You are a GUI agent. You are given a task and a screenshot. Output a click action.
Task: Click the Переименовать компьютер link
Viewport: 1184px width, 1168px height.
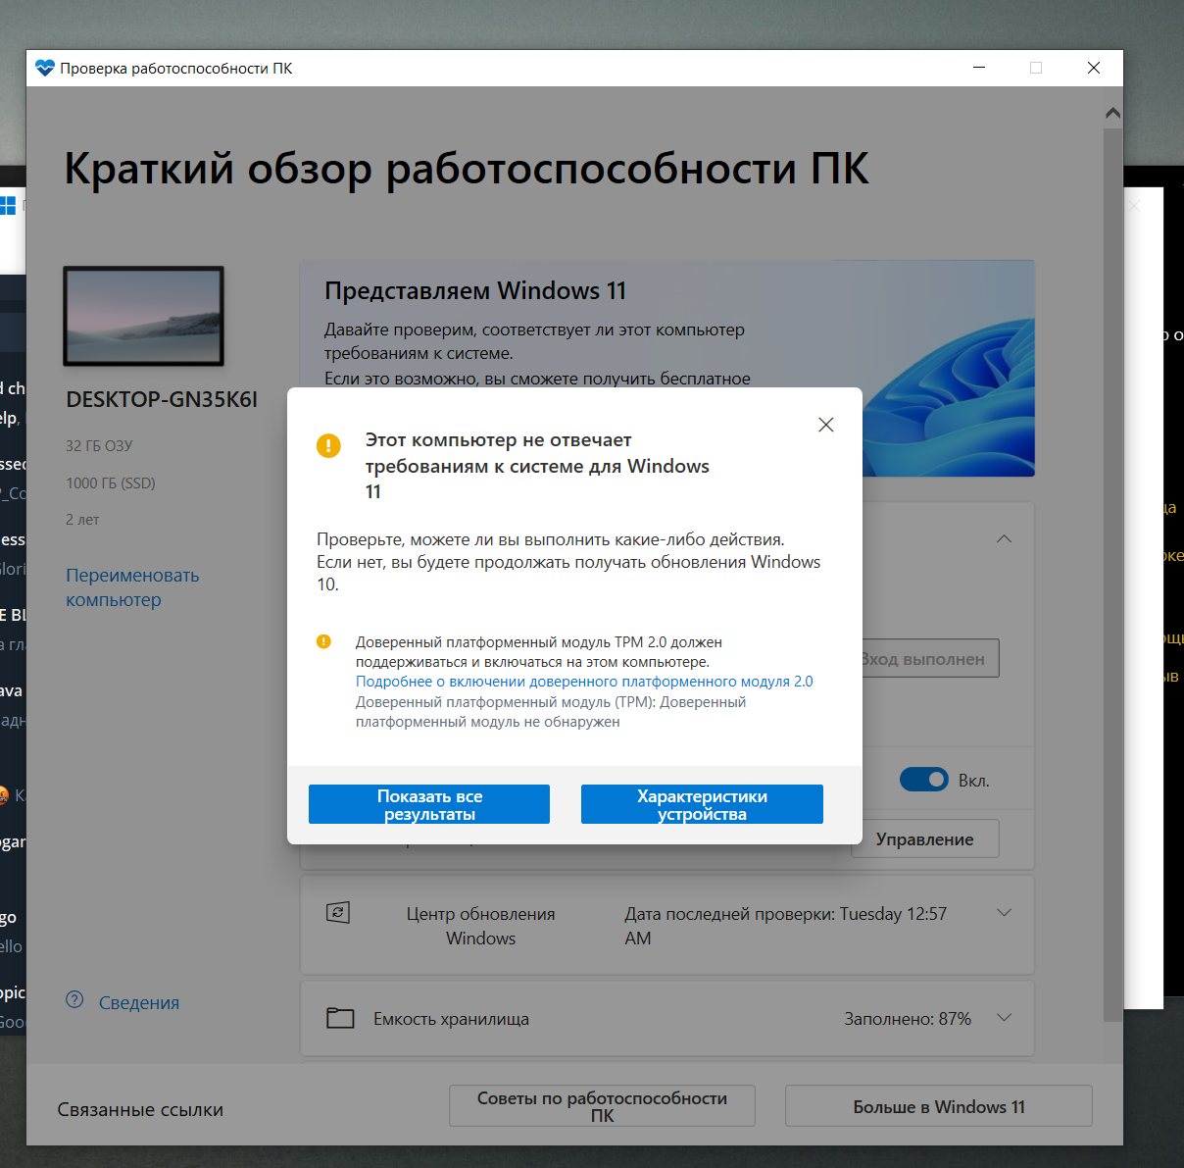(x=132, y=587)
